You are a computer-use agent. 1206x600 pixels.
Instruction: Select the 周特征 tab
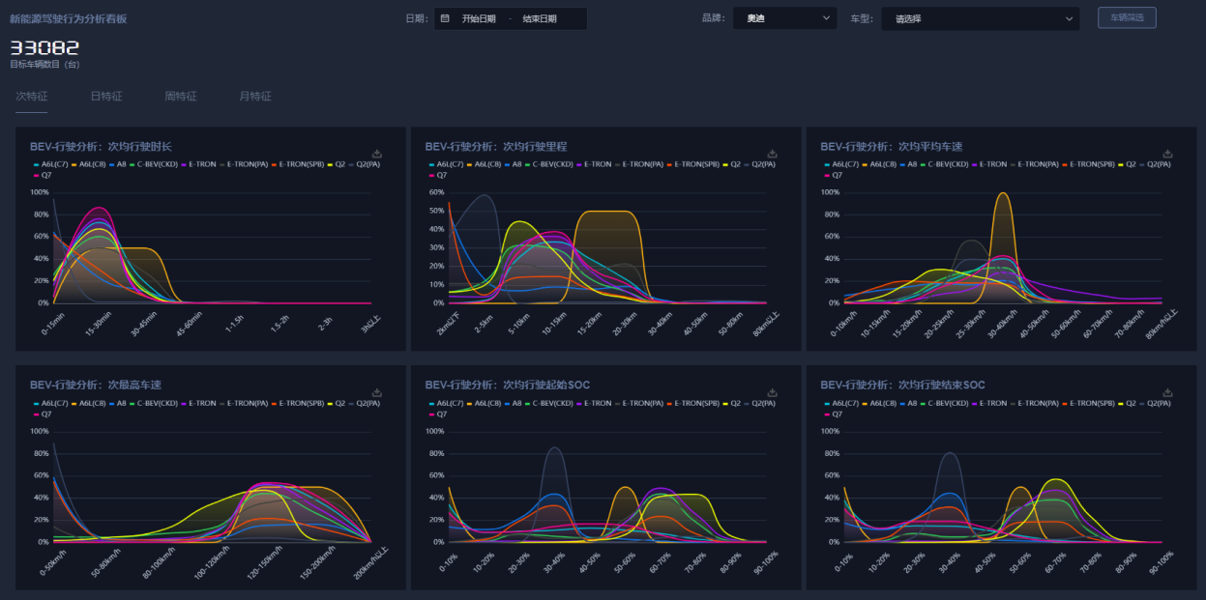click(x=181, y=97)
